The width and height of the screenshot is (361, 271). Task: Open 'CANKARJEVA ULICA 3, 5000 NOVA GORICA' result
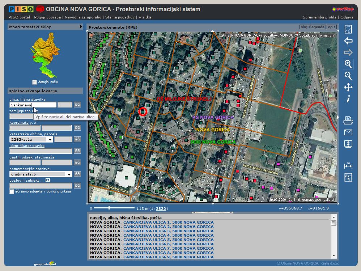[168, 231]
